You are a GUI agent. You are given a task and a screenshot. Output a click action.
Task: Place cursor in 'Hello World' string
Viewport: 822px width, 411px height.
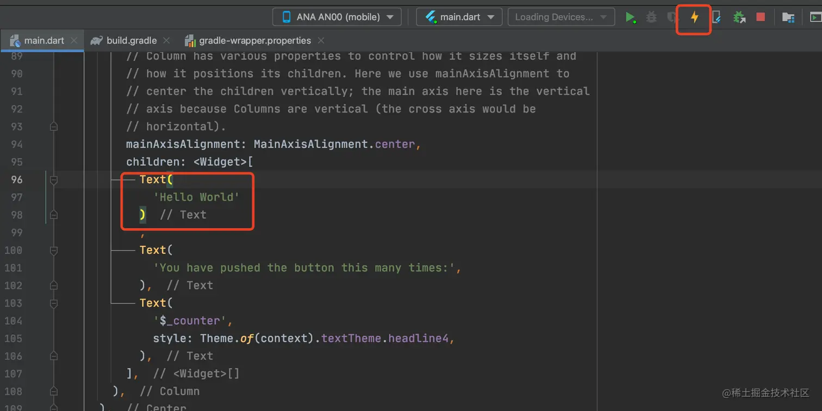click(196, 197)
